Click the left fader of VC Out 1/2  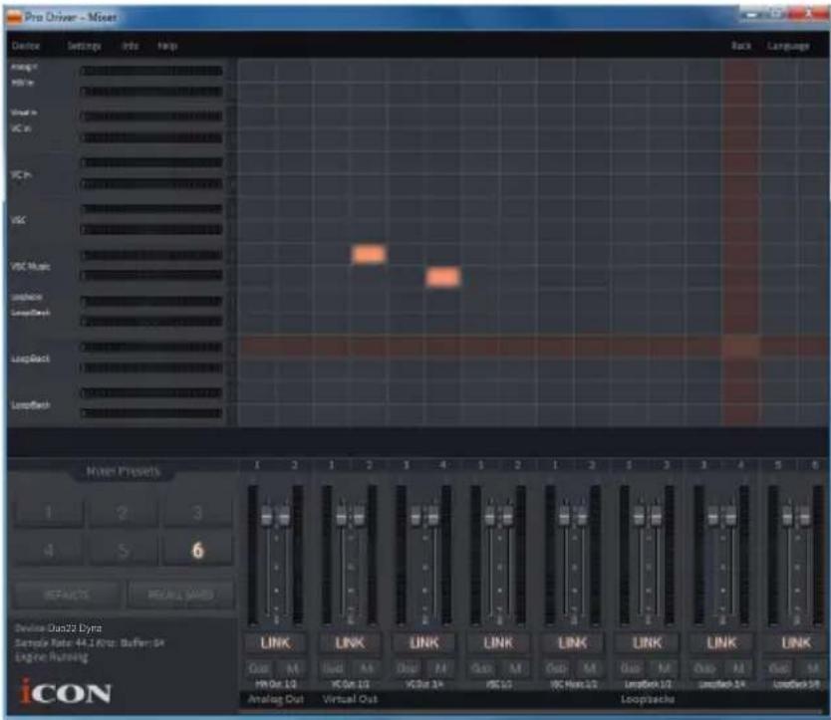[x=341, y=516]
